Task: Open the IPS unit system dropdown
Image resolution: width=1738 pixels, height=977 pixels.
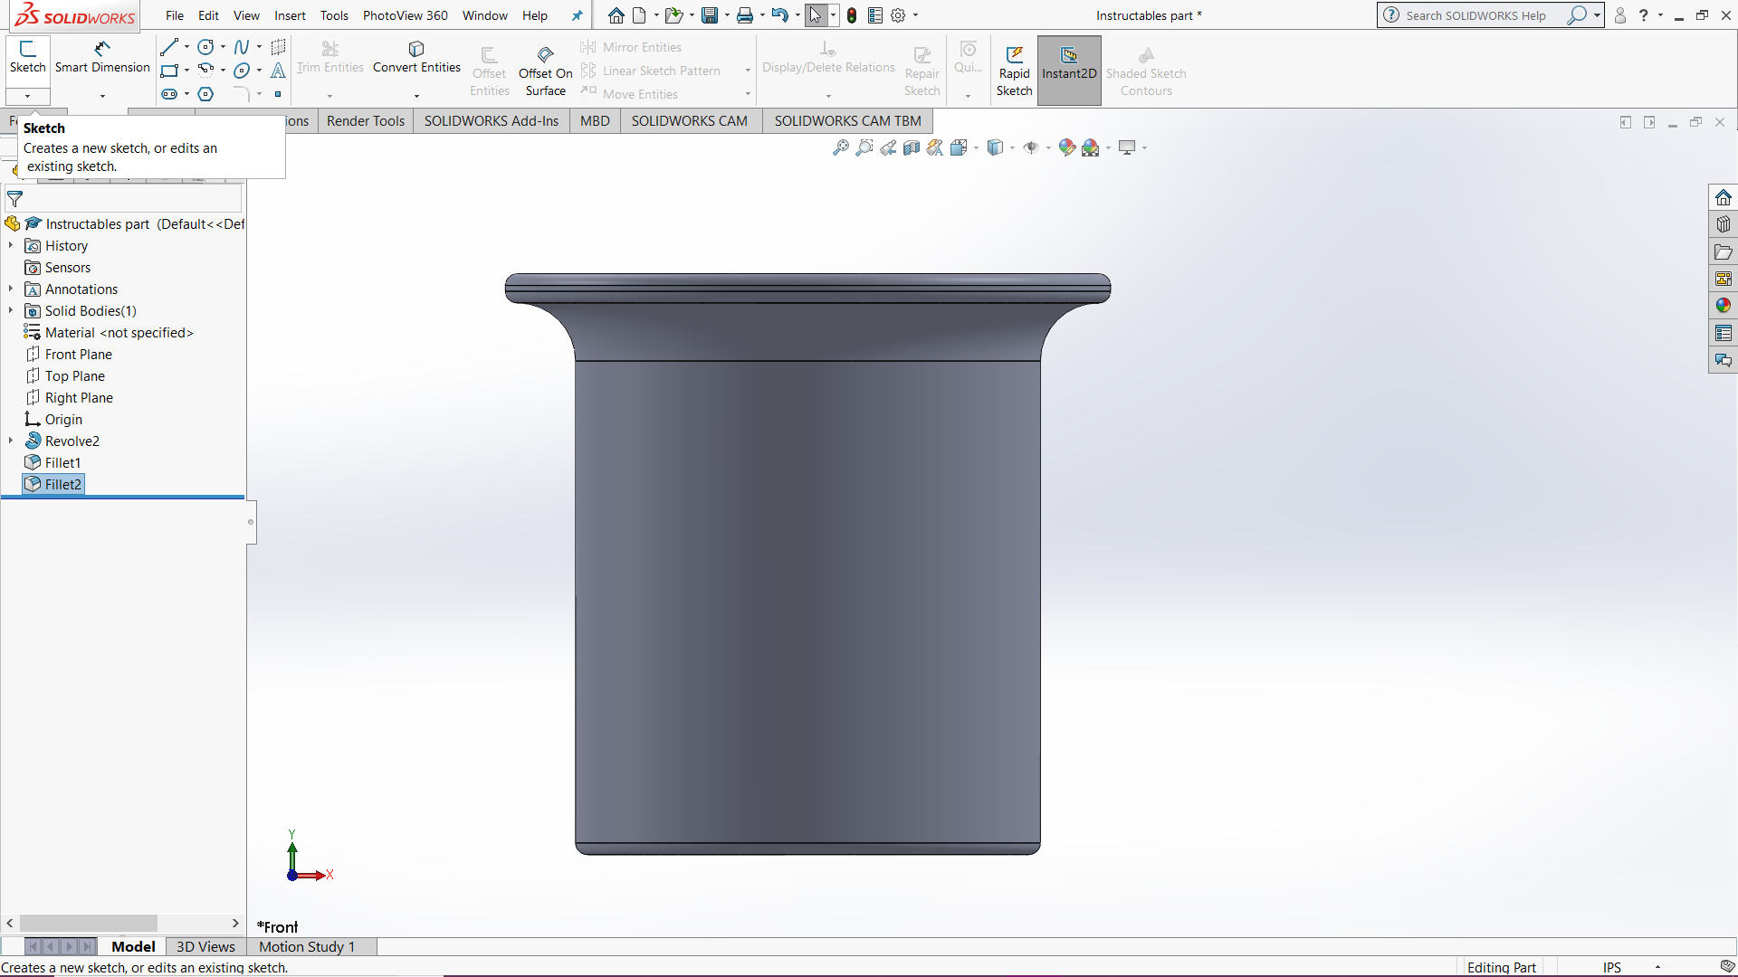Action: point(1657,967)
